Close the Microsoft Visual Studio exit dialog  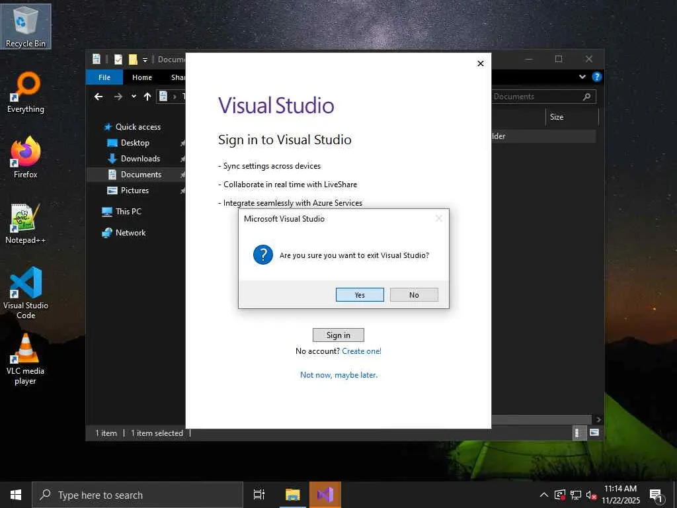pyautogui.click(x=439, y=218)
